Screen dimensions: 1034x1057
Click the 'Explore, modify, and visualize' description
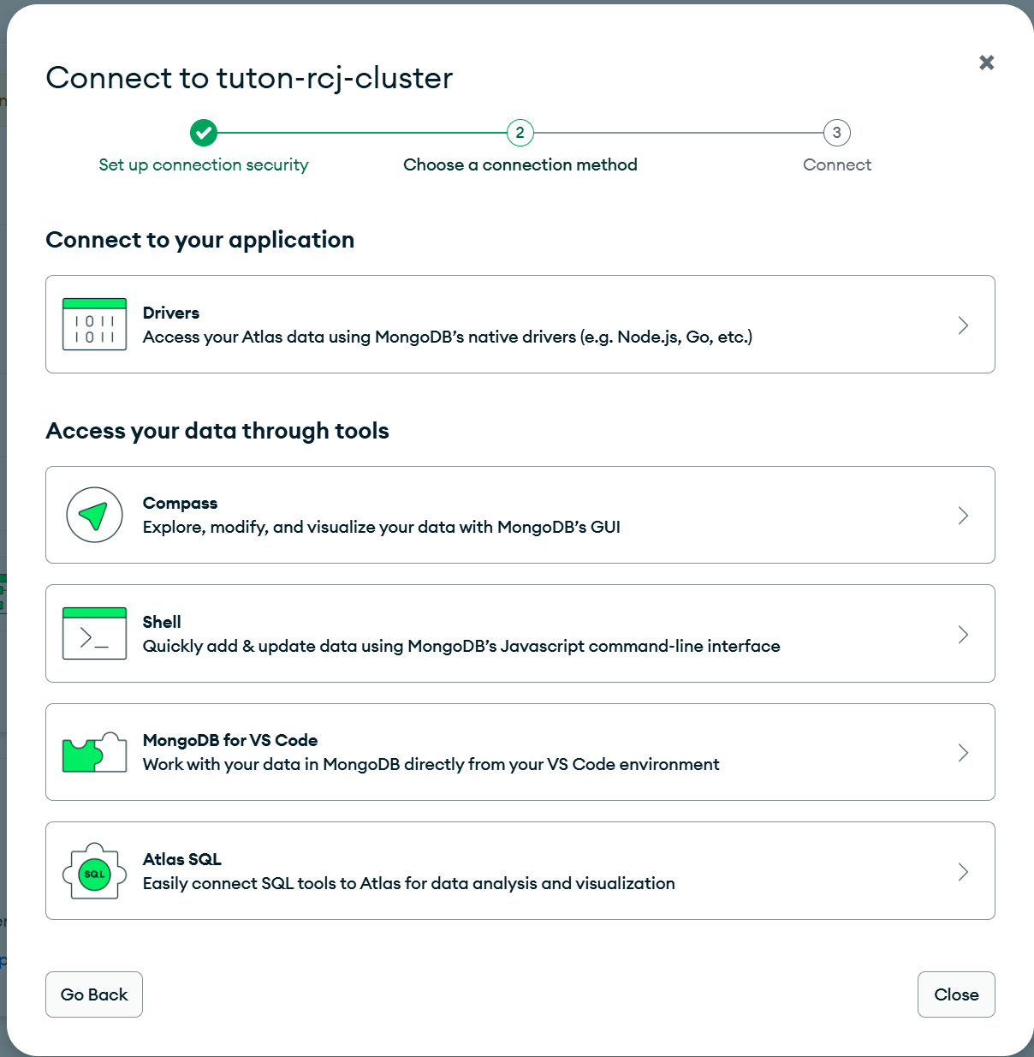(x=382, y=527)
